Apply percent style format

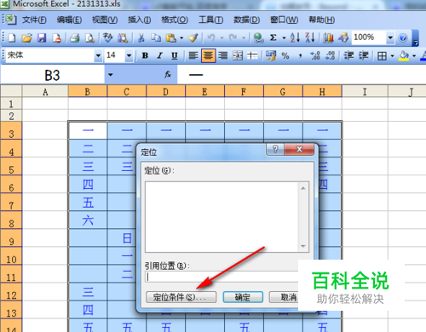285,55
